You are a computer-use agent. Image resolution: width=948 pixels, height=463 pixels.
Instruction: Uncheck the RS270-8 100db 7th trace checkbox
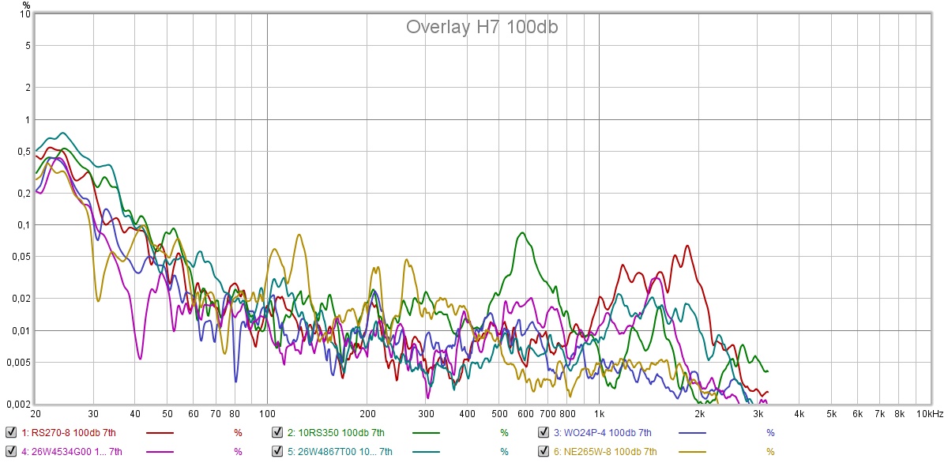(x=11, y=432)
